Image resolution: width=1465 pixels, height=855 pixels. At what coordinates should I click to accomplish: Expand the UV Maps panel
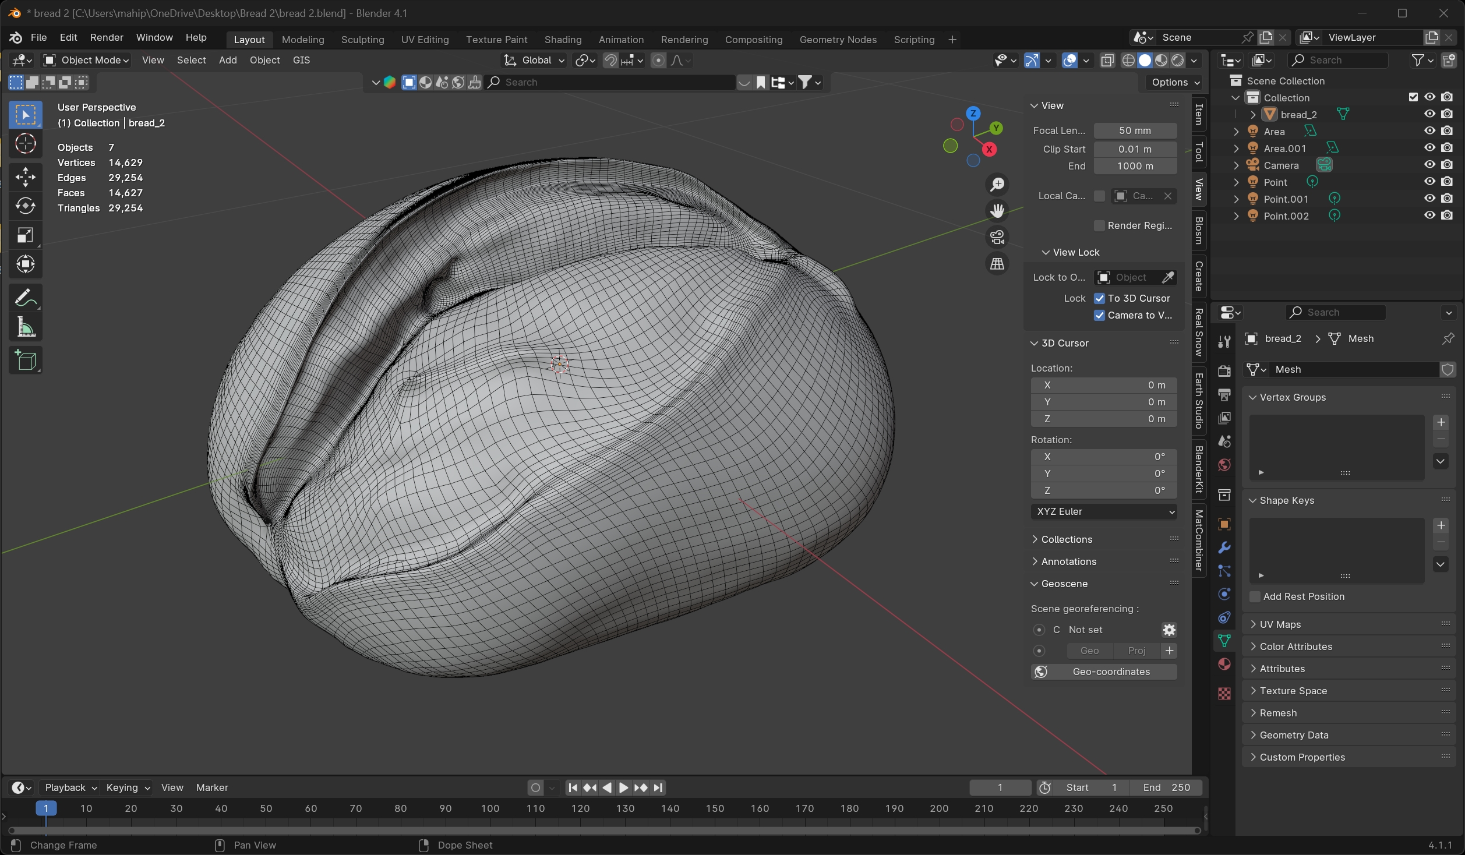1280,624
